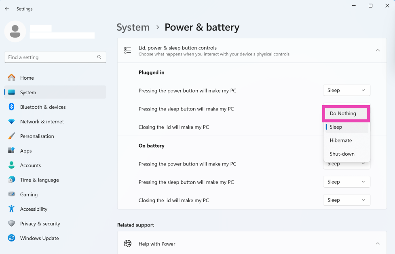Open Accounts settings
Screen dimensions: 395x254
(30, 165)
